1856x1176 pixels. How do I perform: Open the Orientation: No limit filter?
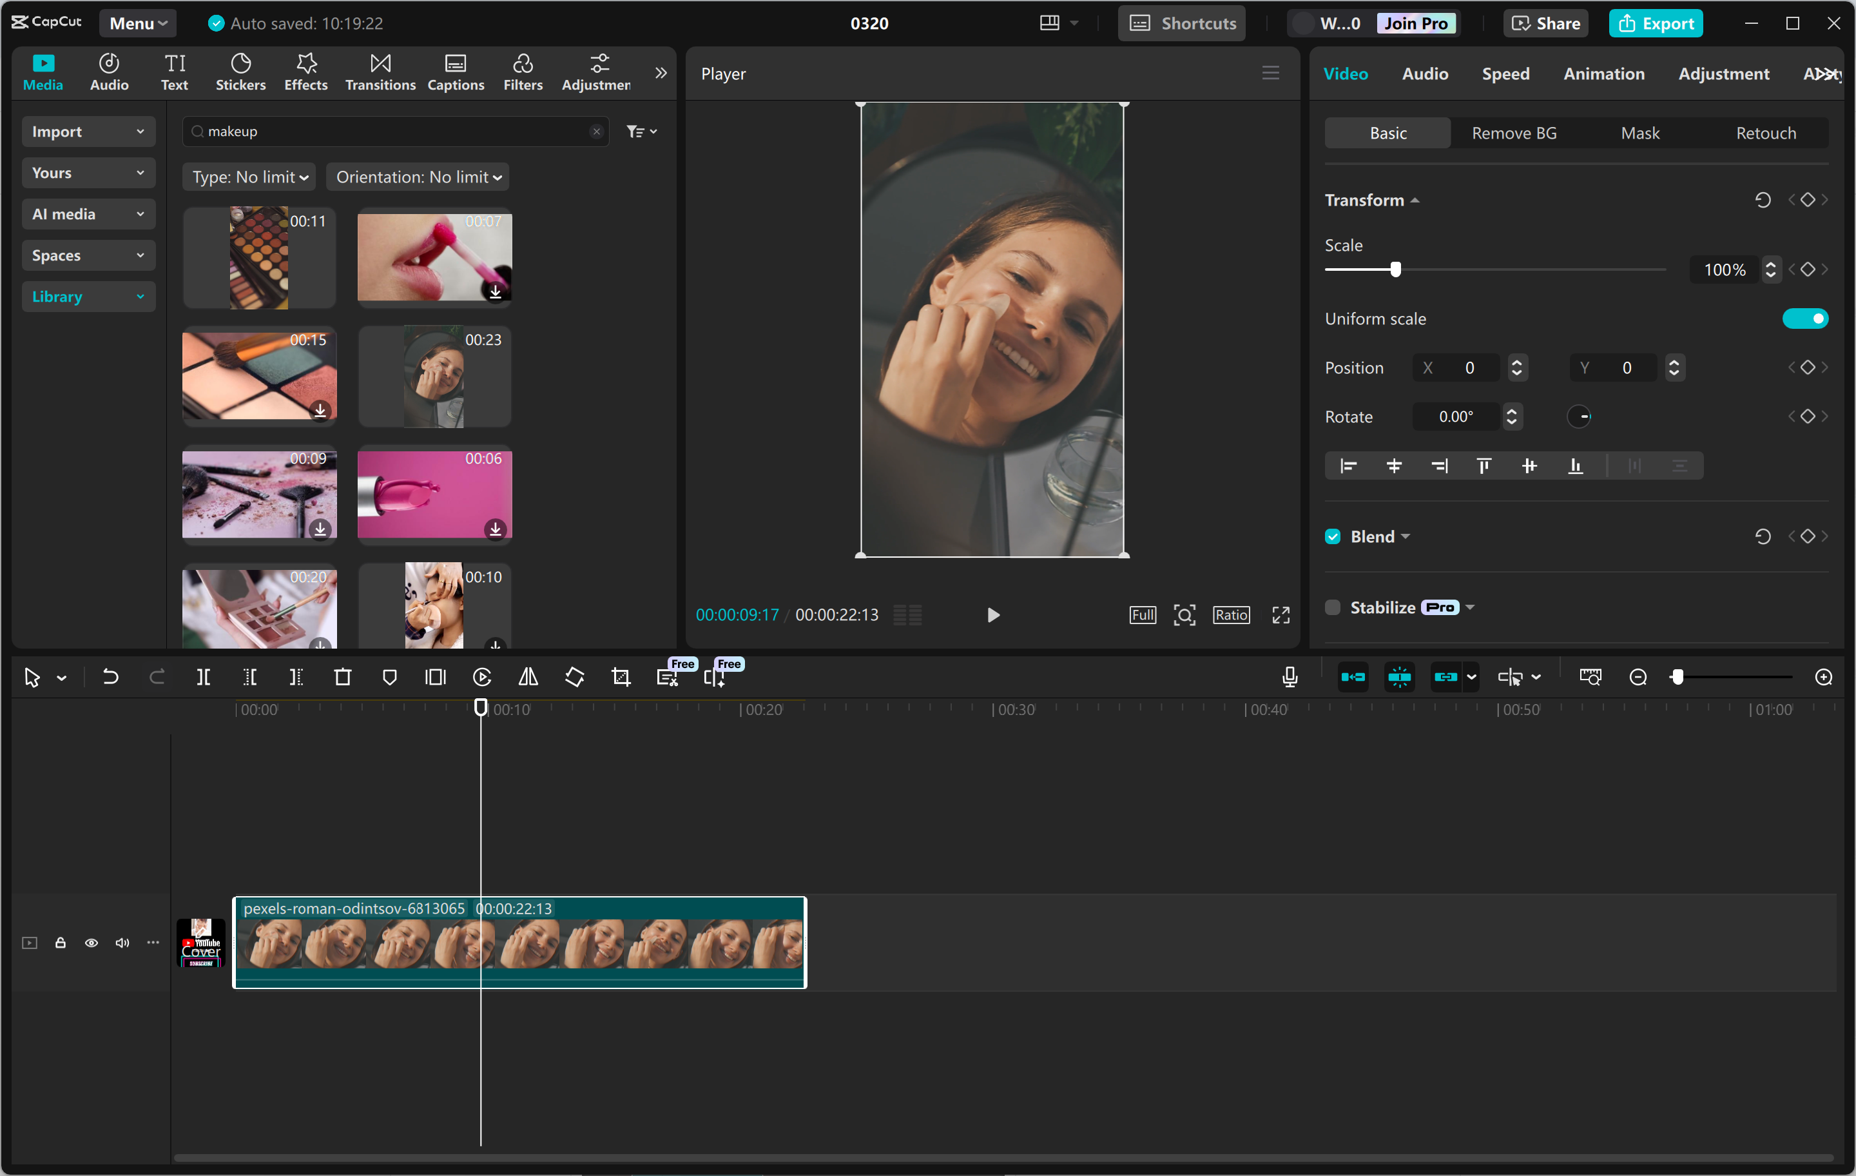(x=417, y=177)
